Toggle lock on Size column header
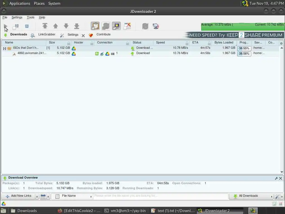 point(69,43)
